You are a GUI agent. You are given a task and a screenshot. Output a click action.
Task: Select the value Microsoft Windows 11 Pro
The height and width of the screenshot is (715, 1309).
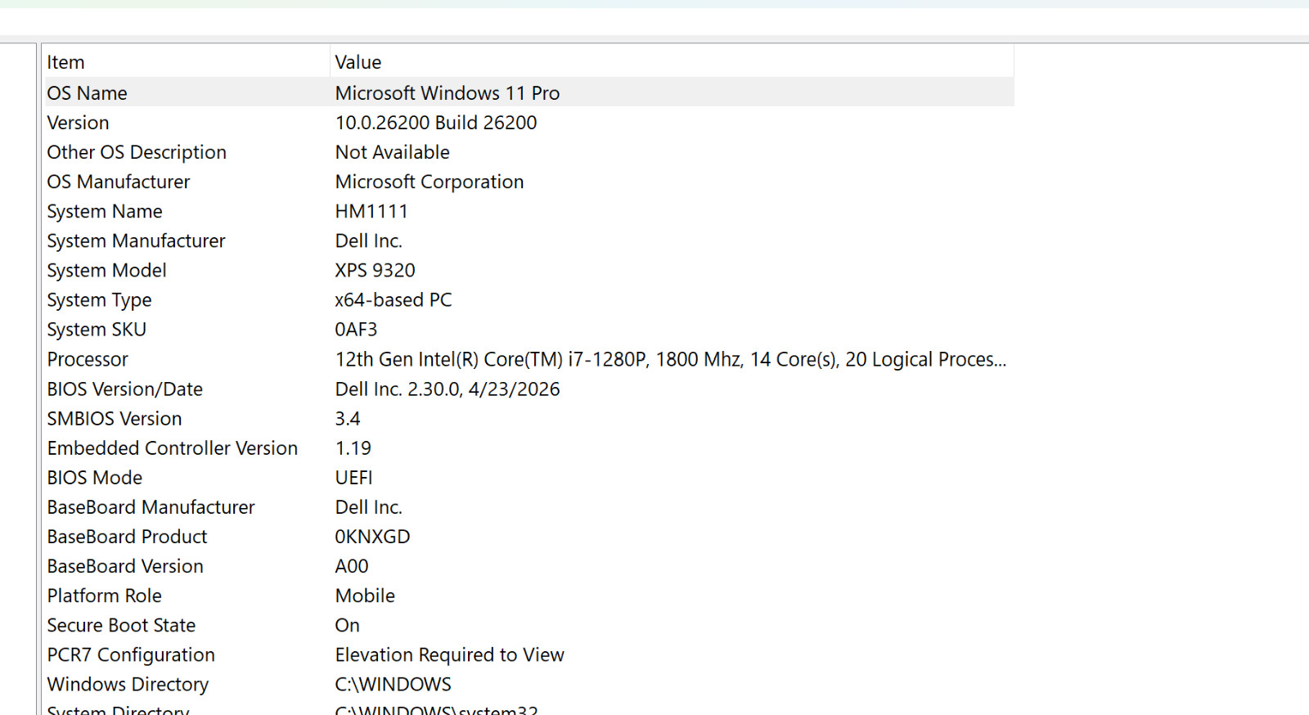(448, 93)
